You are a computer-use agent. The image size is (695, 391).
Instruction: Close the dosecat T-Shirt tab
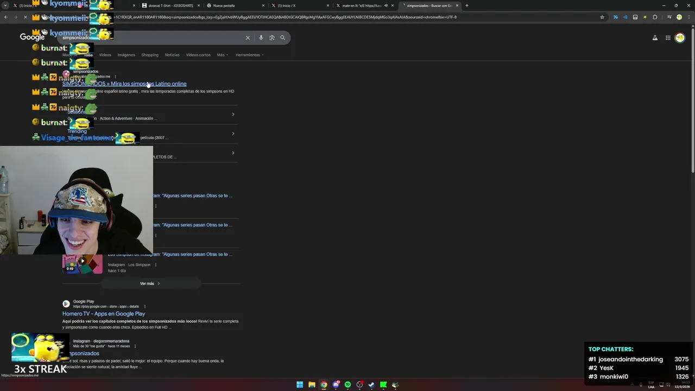tap(198, 5)
